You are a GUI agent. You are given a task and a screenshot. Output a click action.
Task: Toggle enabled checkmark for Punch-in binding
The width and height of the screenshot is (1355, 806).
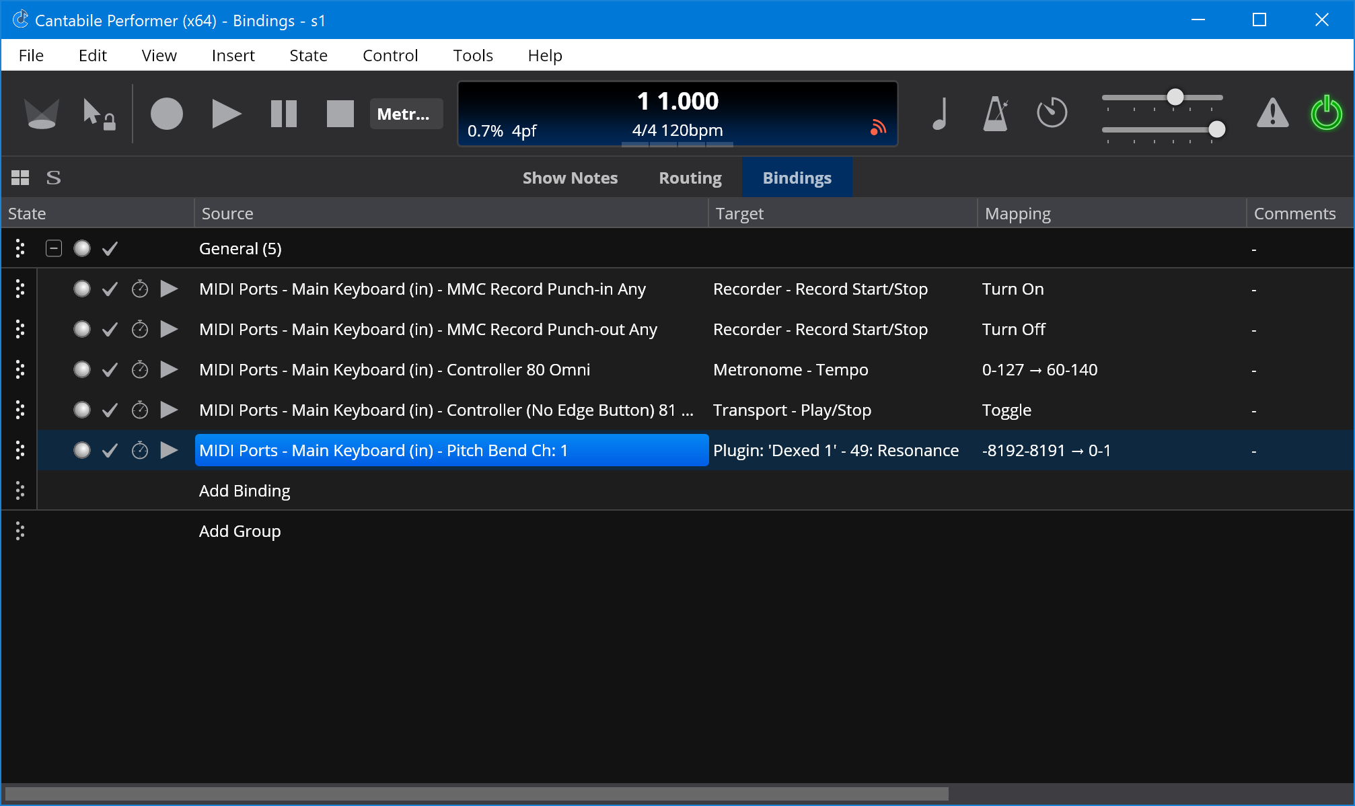[x=110, y=289]
